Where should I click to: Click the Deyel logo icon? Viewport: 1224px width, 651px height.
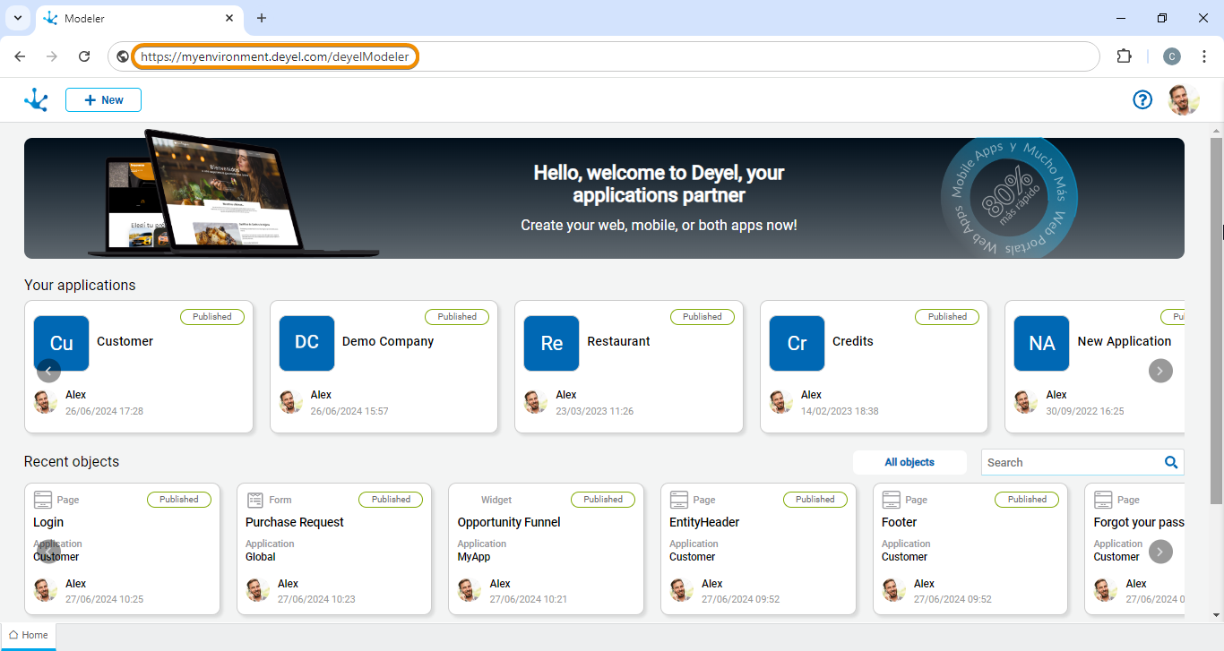point(36,100)
